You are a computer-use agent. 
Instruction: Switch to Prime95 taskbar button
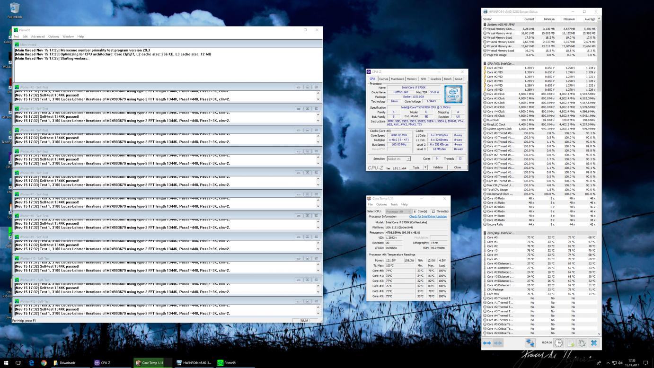[227, 363]
